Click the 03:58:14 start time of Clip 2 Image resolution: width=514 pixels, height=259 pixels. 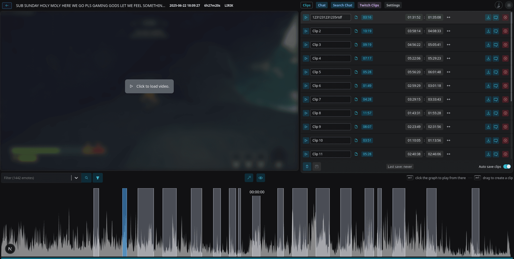pyautogui.click(x=414, y=31)
